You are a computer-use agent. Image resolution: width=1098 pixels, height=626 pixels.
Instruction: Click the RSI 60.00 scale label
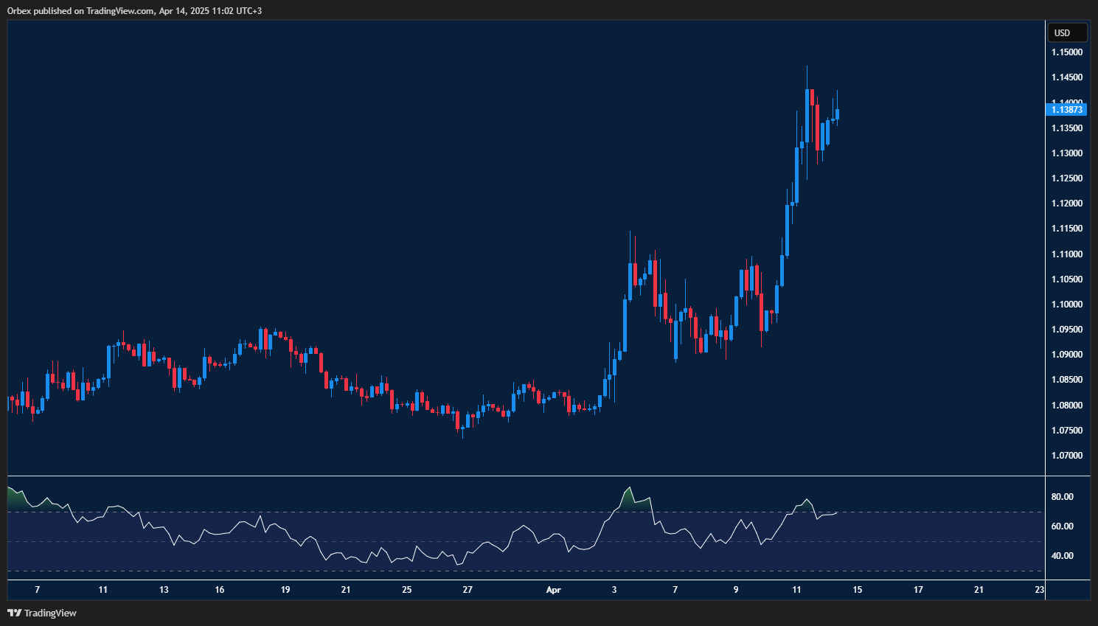1062,526
